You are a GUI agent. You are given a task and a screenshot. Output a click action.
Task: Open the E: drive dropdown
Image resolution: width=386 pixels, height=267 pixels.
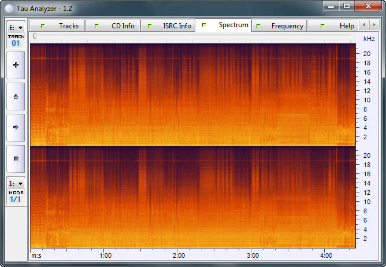(16, 27)
